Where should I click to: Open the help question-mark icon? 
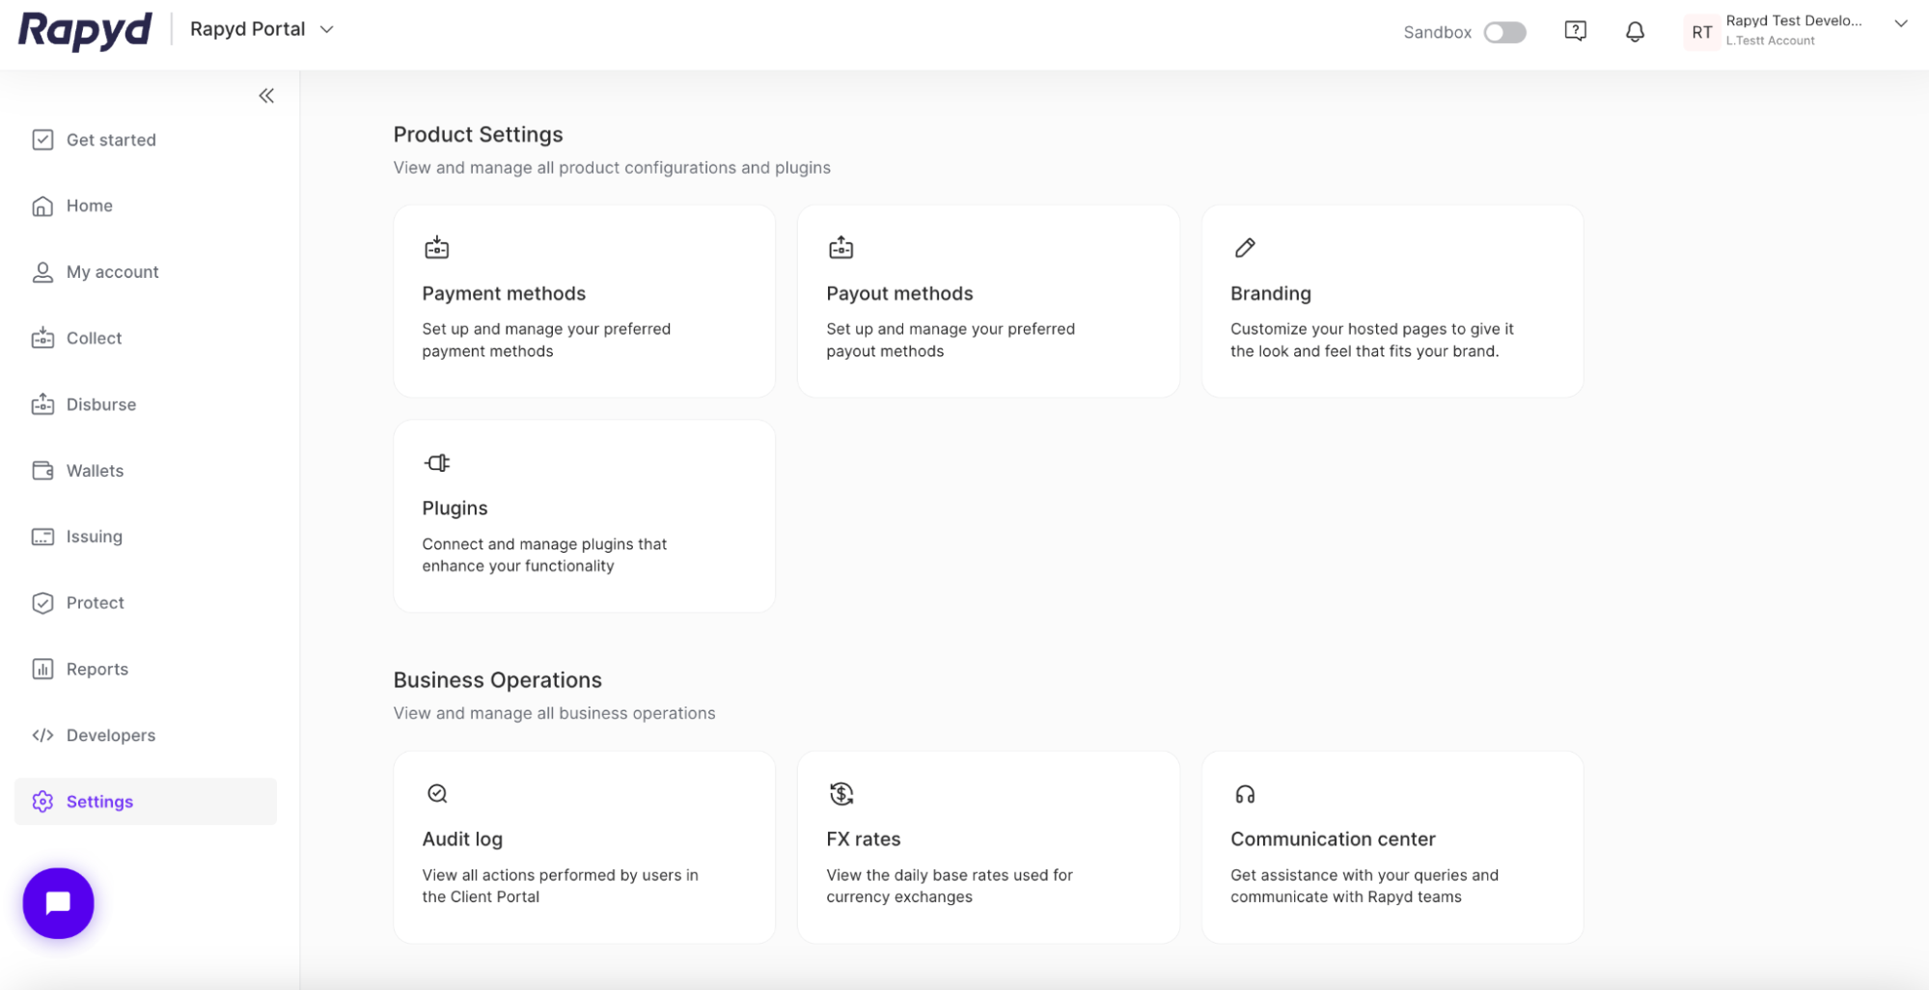click(x=1575, y=30)
